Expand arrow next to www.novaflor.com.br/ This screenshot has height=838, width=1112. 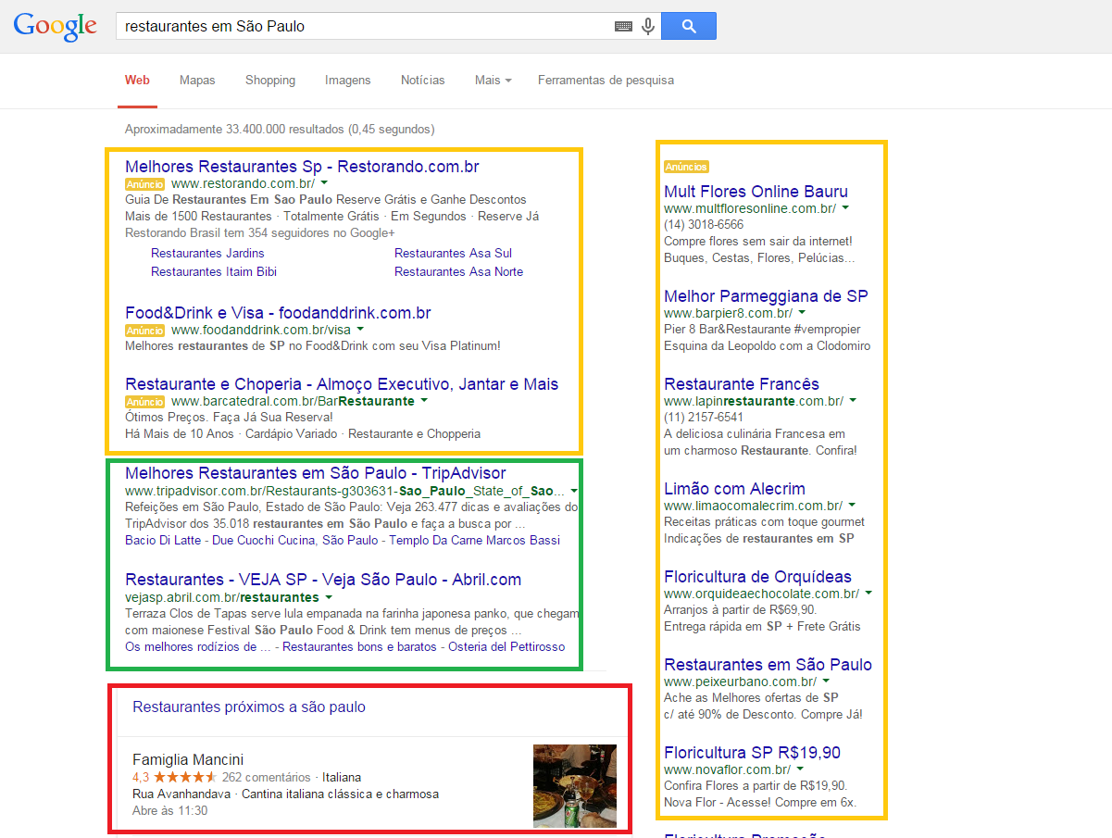click(800, 769)
